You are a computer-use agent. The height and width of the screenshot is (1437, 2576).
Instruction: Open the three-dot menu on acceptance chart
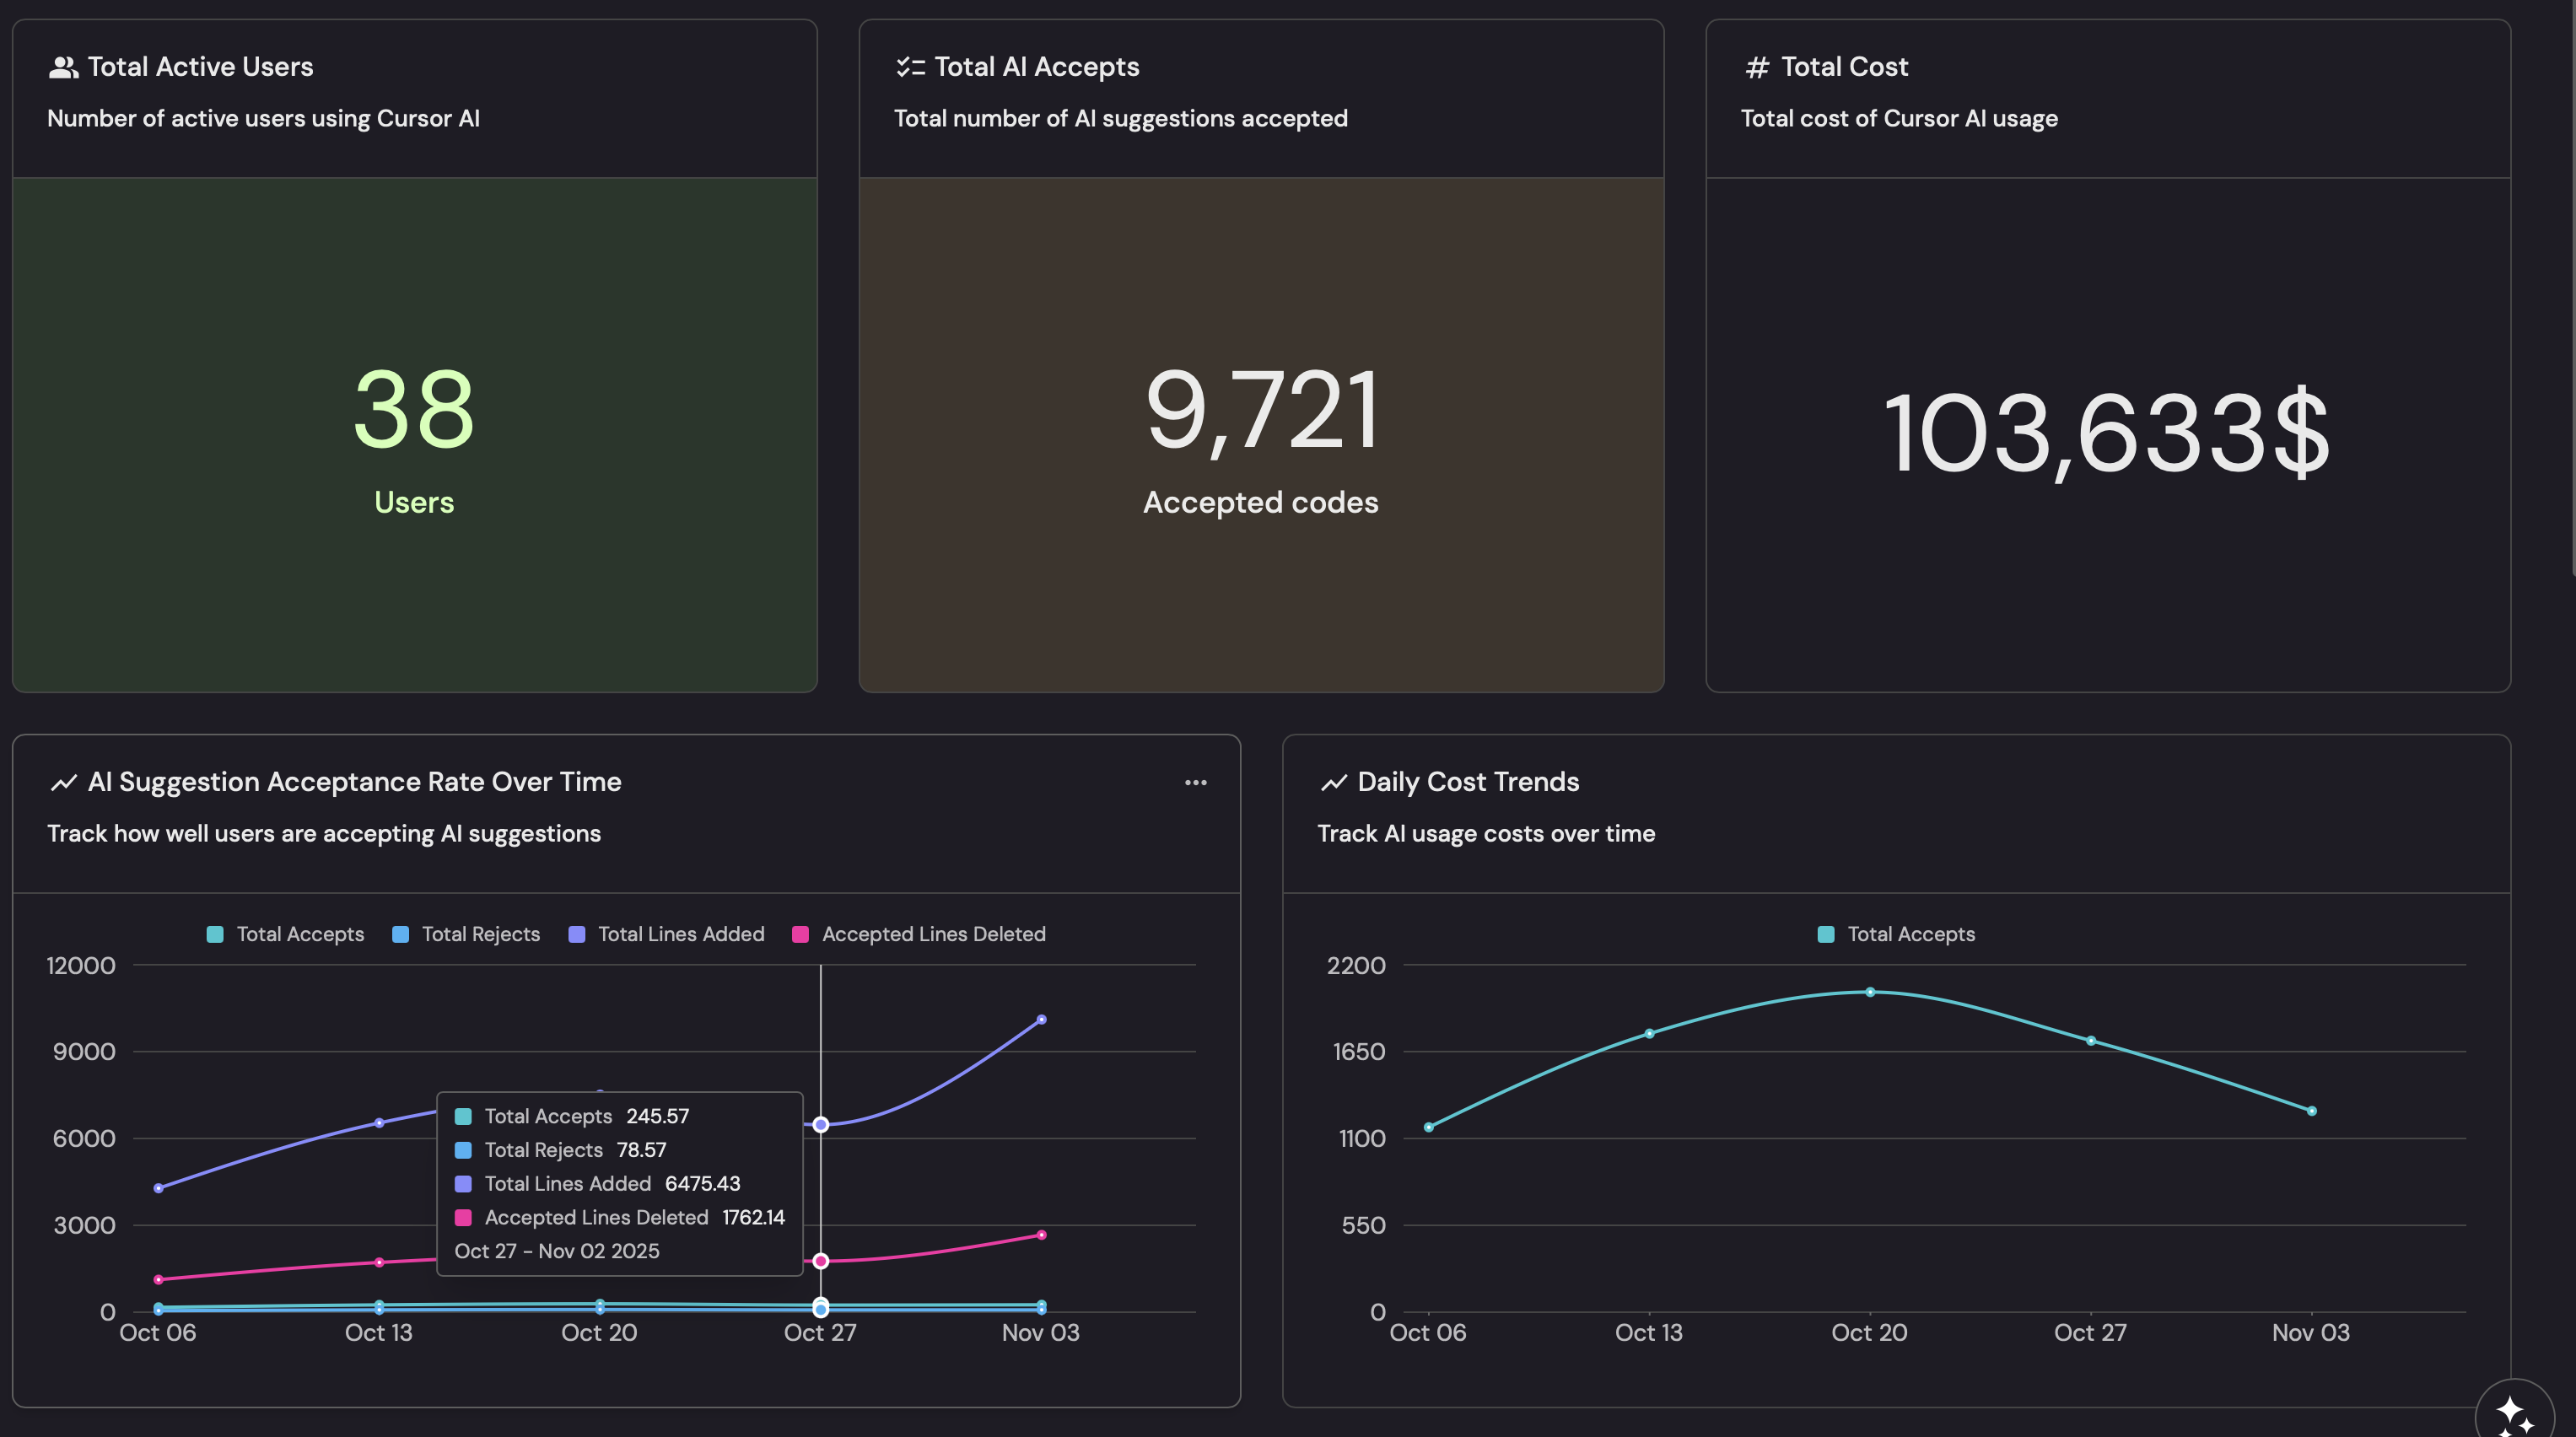pyautogui.click(x=1195, y=782)
